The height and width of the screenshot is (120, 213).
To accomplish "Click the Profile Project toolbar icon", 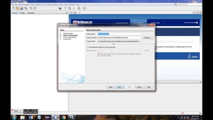I will [x=84, y=8].
